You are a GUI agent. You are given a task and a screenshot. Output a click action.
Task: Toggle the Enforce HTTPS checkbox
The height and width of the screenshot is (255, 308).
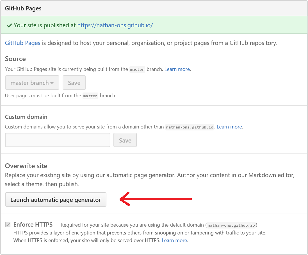click(8, 225)
